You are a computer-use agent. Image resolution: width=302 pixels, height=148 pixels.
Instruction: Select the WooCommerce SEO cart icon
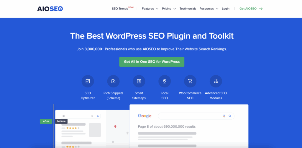(x=190, y=81)
